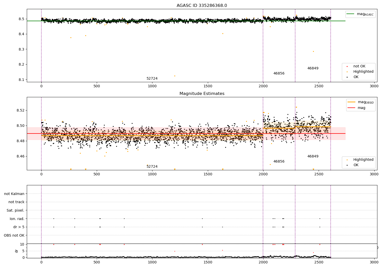Click the mag AGASC legend label text
This screenshot has width=383, height=268.
pos(365,14)
